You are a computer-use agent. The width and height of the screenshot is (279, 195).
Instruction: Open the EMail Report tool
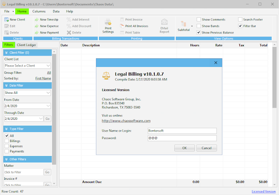[x=164, y=26]
